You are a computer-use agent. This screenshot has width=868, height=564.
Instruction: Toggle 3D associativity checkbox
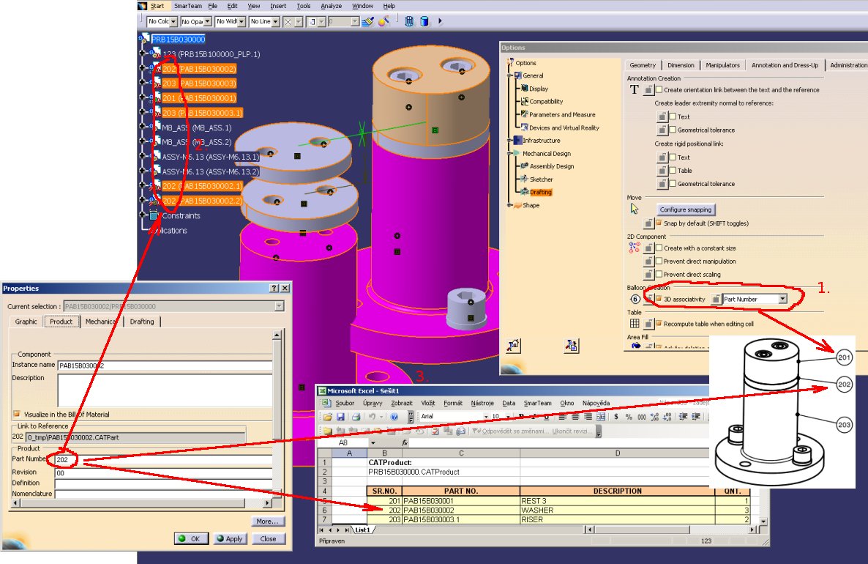coord(659,299)
